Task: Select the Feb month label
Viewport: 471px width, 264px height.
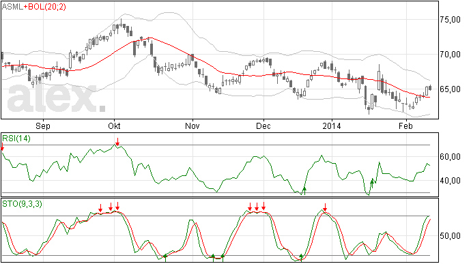Action: (x=406, y=126)
